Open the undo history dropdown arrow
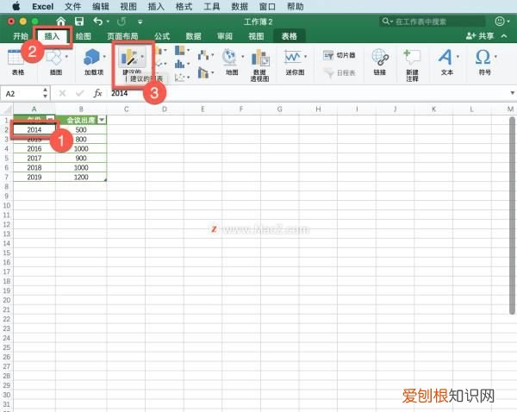This screenshot has width=517, height=412. click(x=108, y=22)
